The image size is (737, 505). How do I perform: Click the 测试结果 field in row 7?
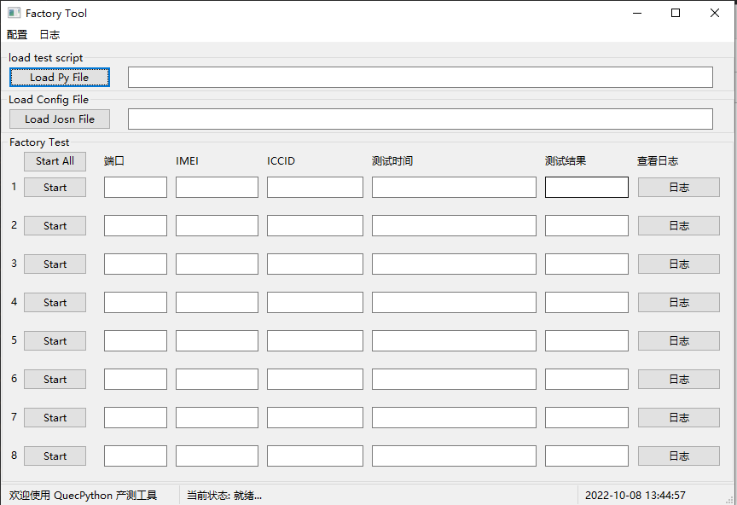click(586, 418)
